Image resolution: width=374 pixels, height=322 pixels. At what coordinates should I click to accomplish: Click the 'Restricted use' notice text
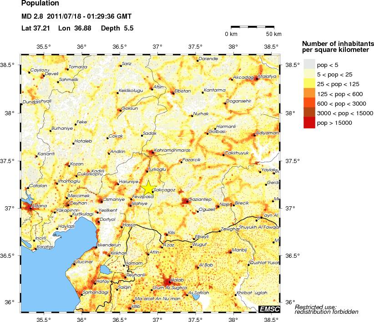point(316,309)
